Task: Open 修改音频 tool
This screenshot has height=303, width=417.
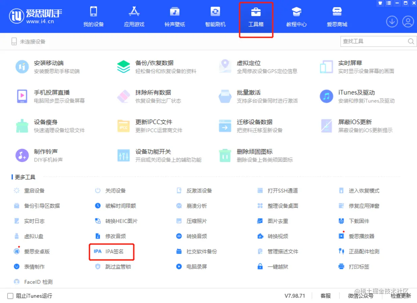Action: click(x=110, y=236)
